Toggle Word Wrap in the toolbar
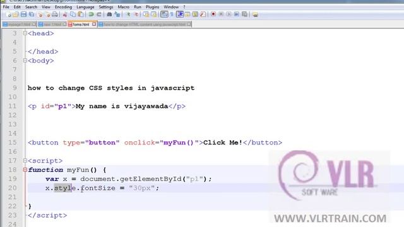The image size is (404, 227). coord(164,15)
